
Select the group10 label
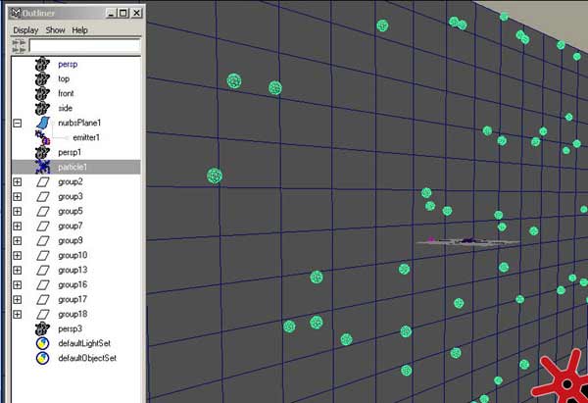[73, 256]
